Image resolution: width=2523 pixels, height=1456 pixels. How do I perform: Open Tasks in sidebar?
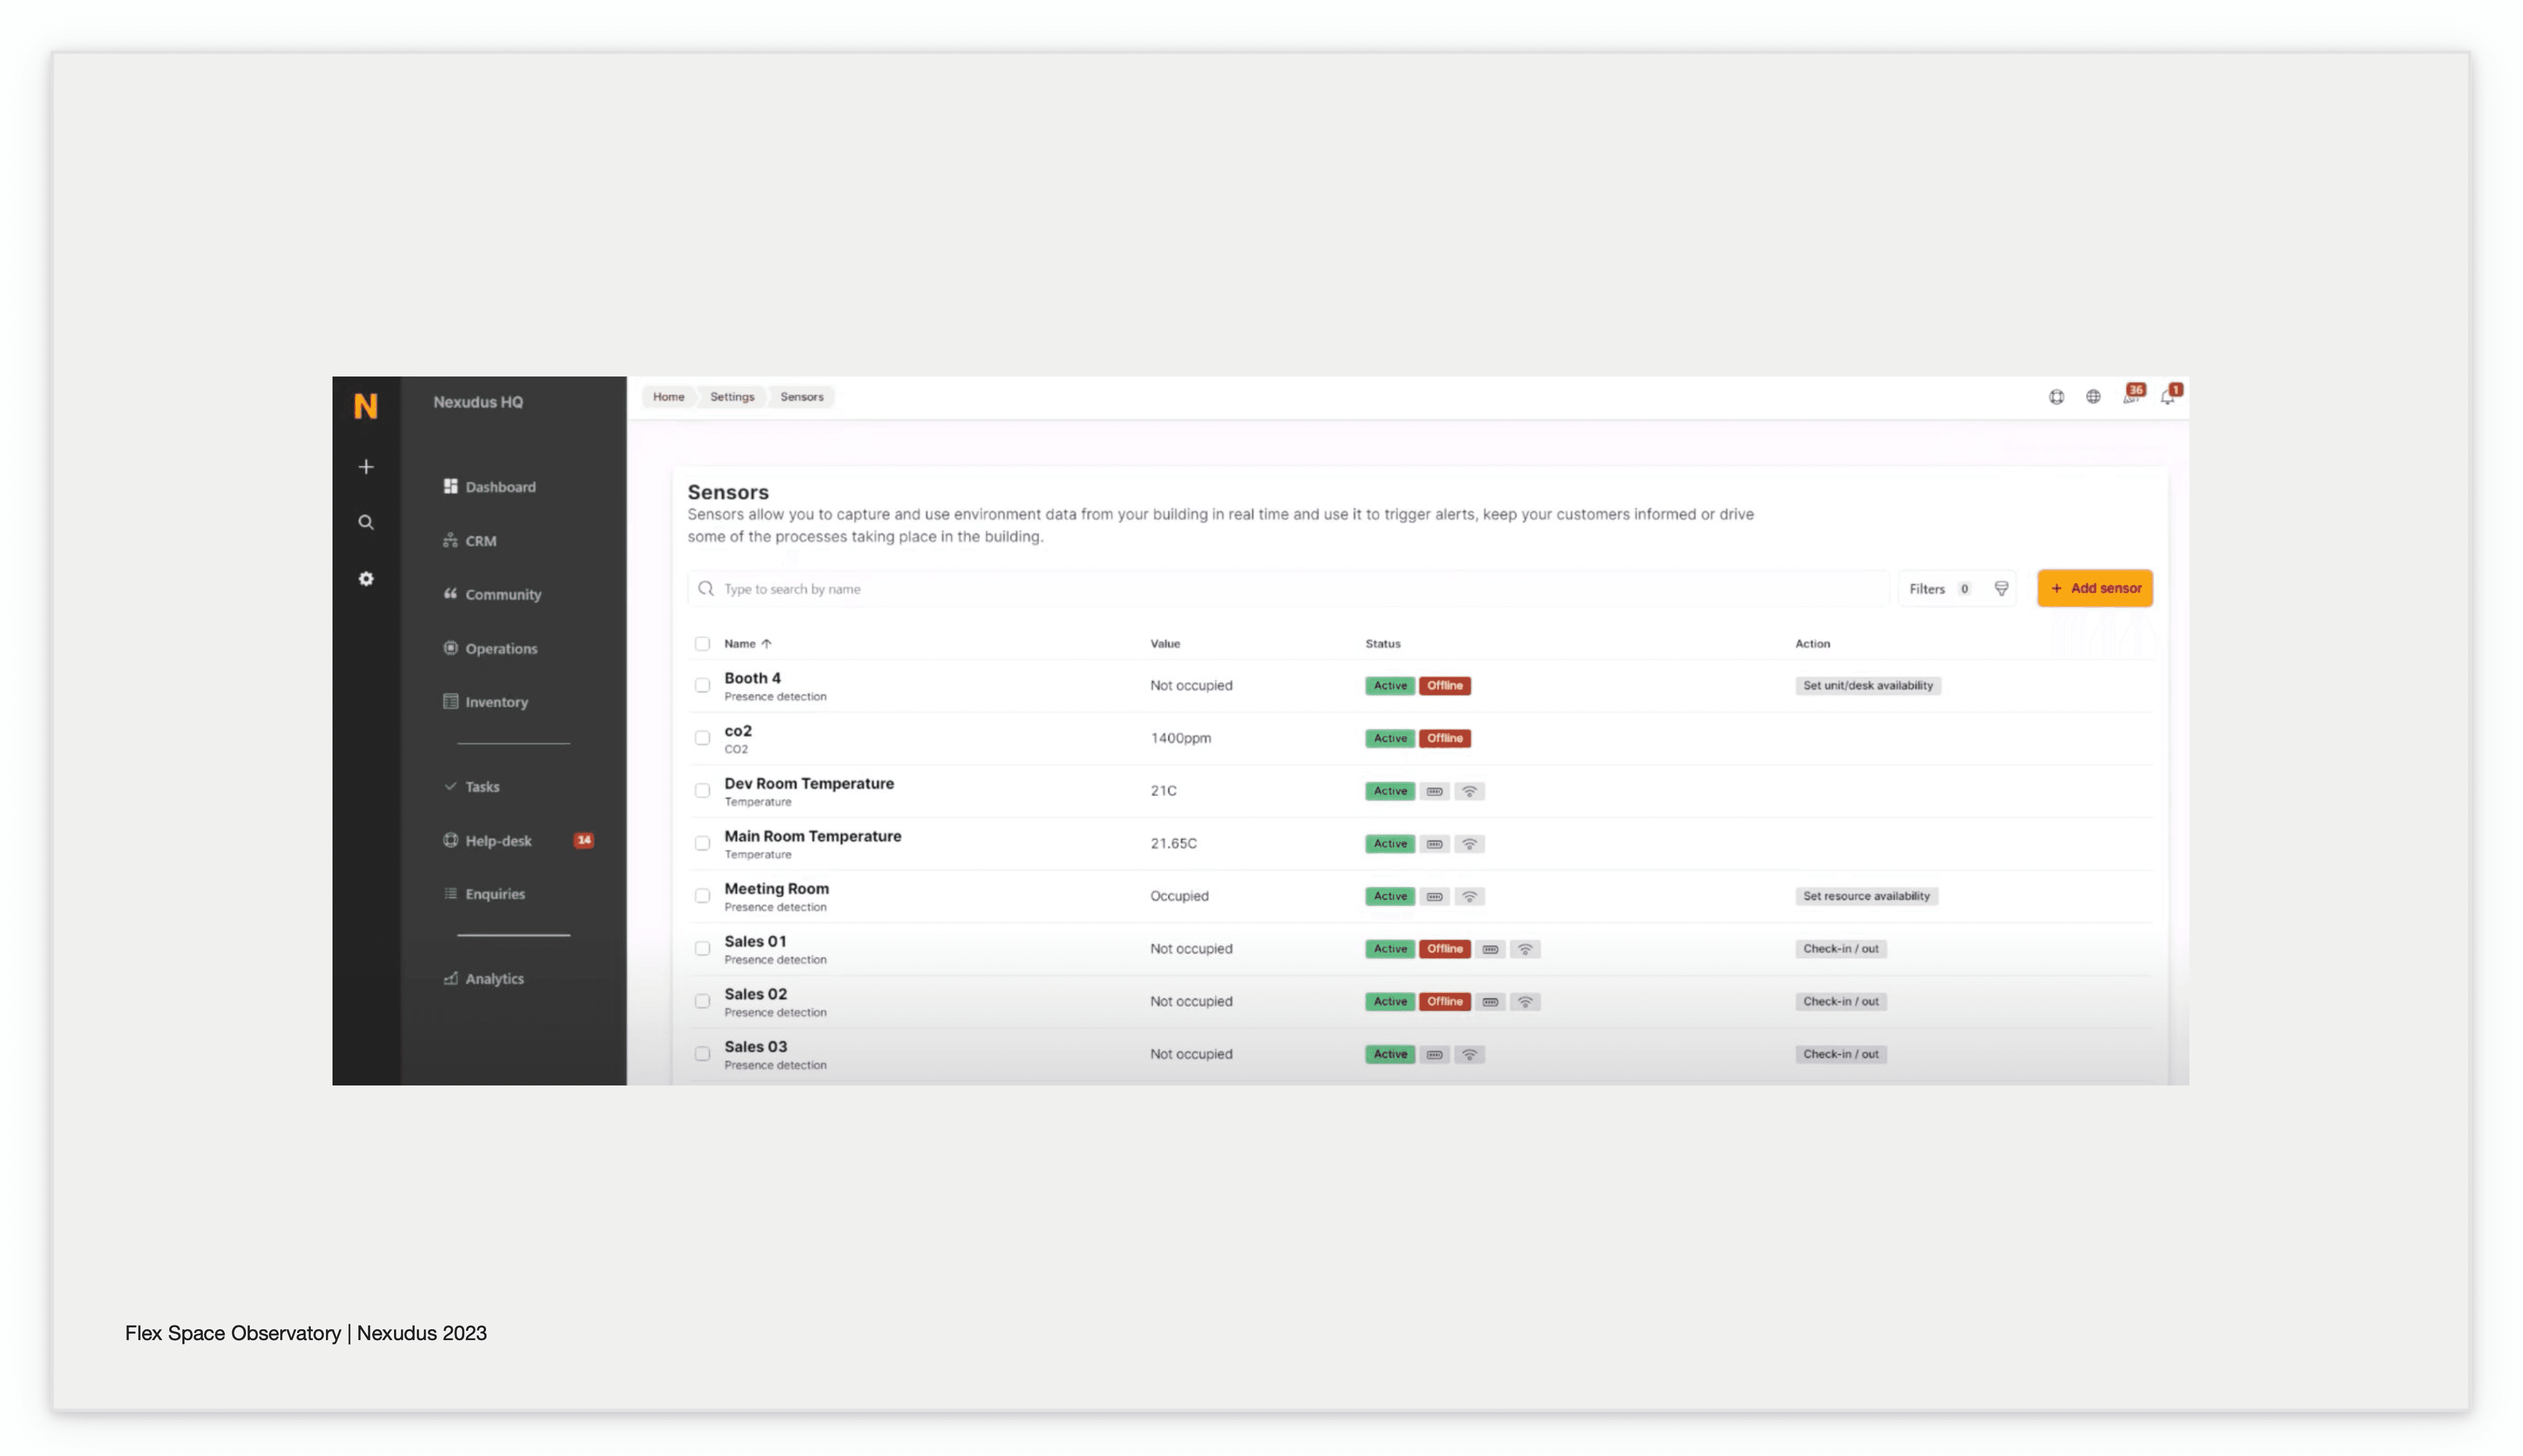pyautogui.click(x=471, y=787)
